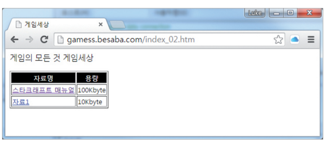Click the 용량 table header
Image resolution: width=326 pixels, height=146 pixels.
click(x=92, y=78)
